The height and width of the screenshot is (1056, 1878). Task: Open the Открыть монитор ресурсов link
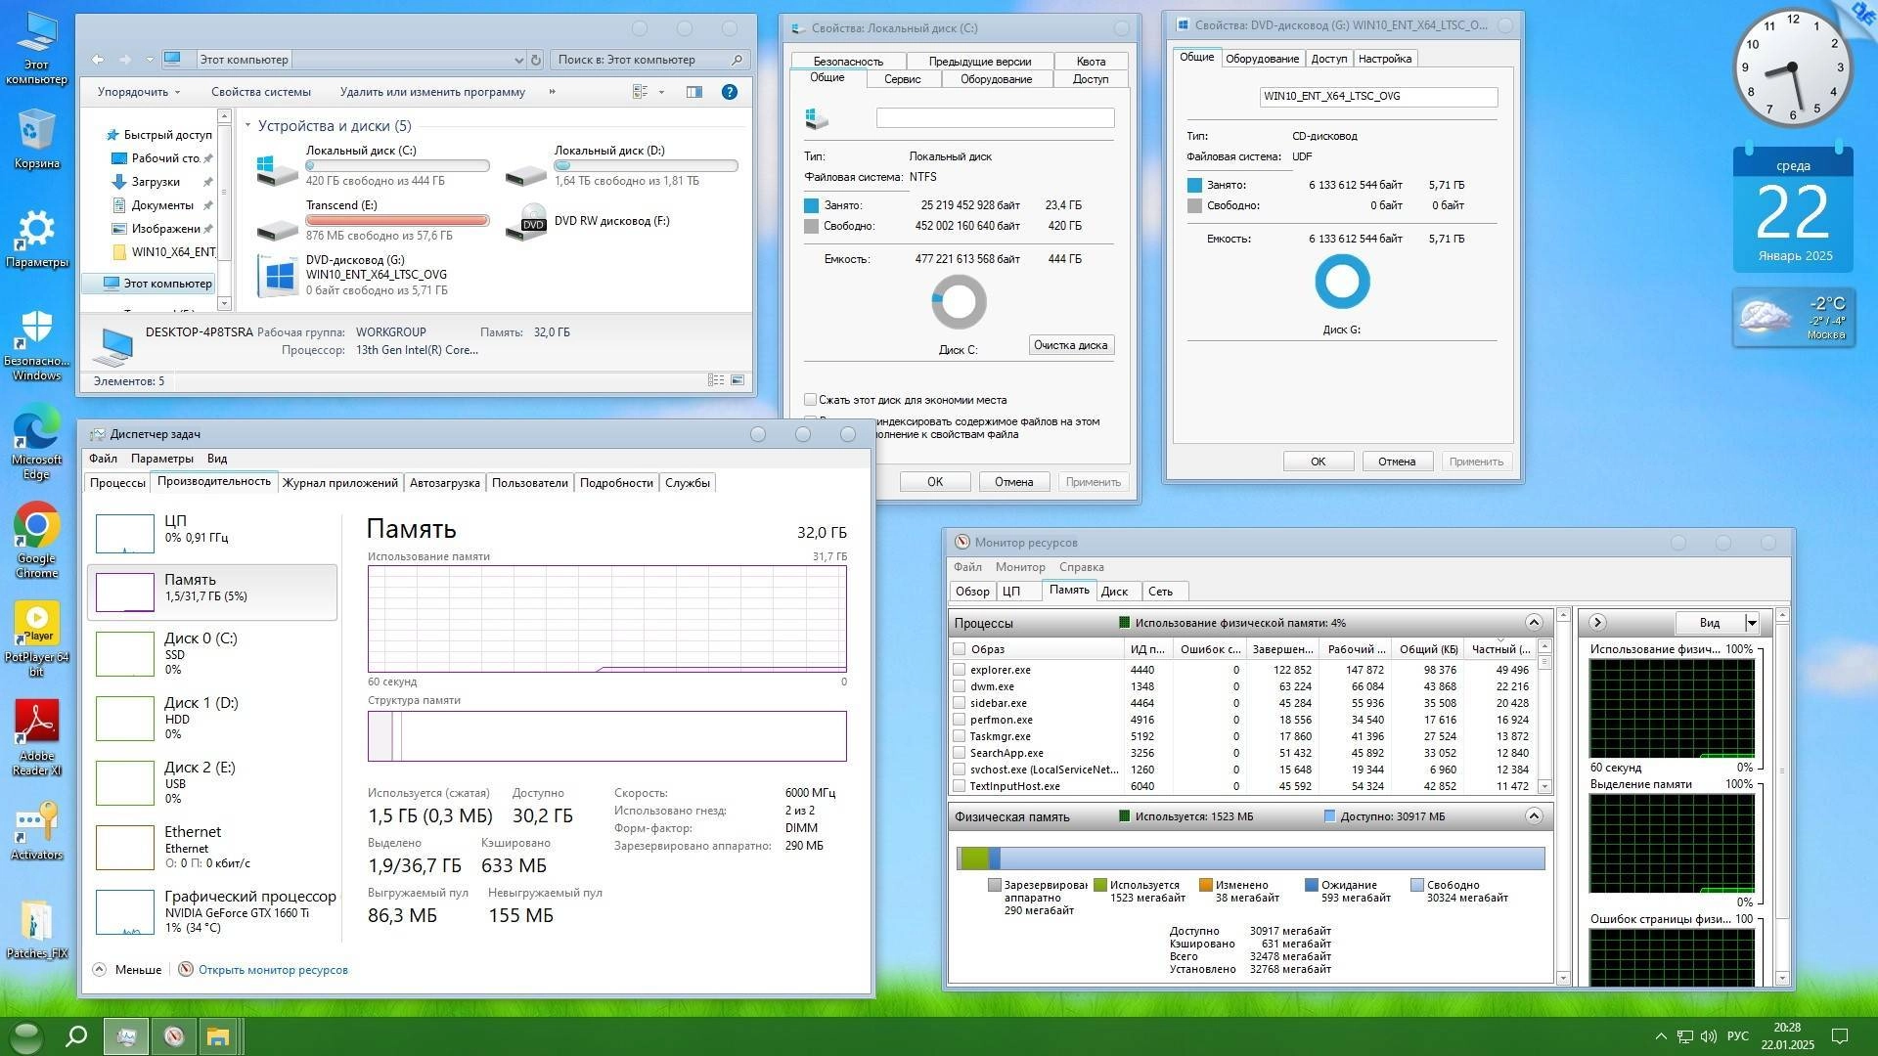(x=272, y=969)
